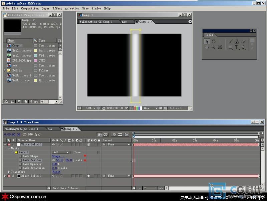Open Comp flowchart round button in viewer
This screenshot has width=267, height=201.
coord(190,21)
